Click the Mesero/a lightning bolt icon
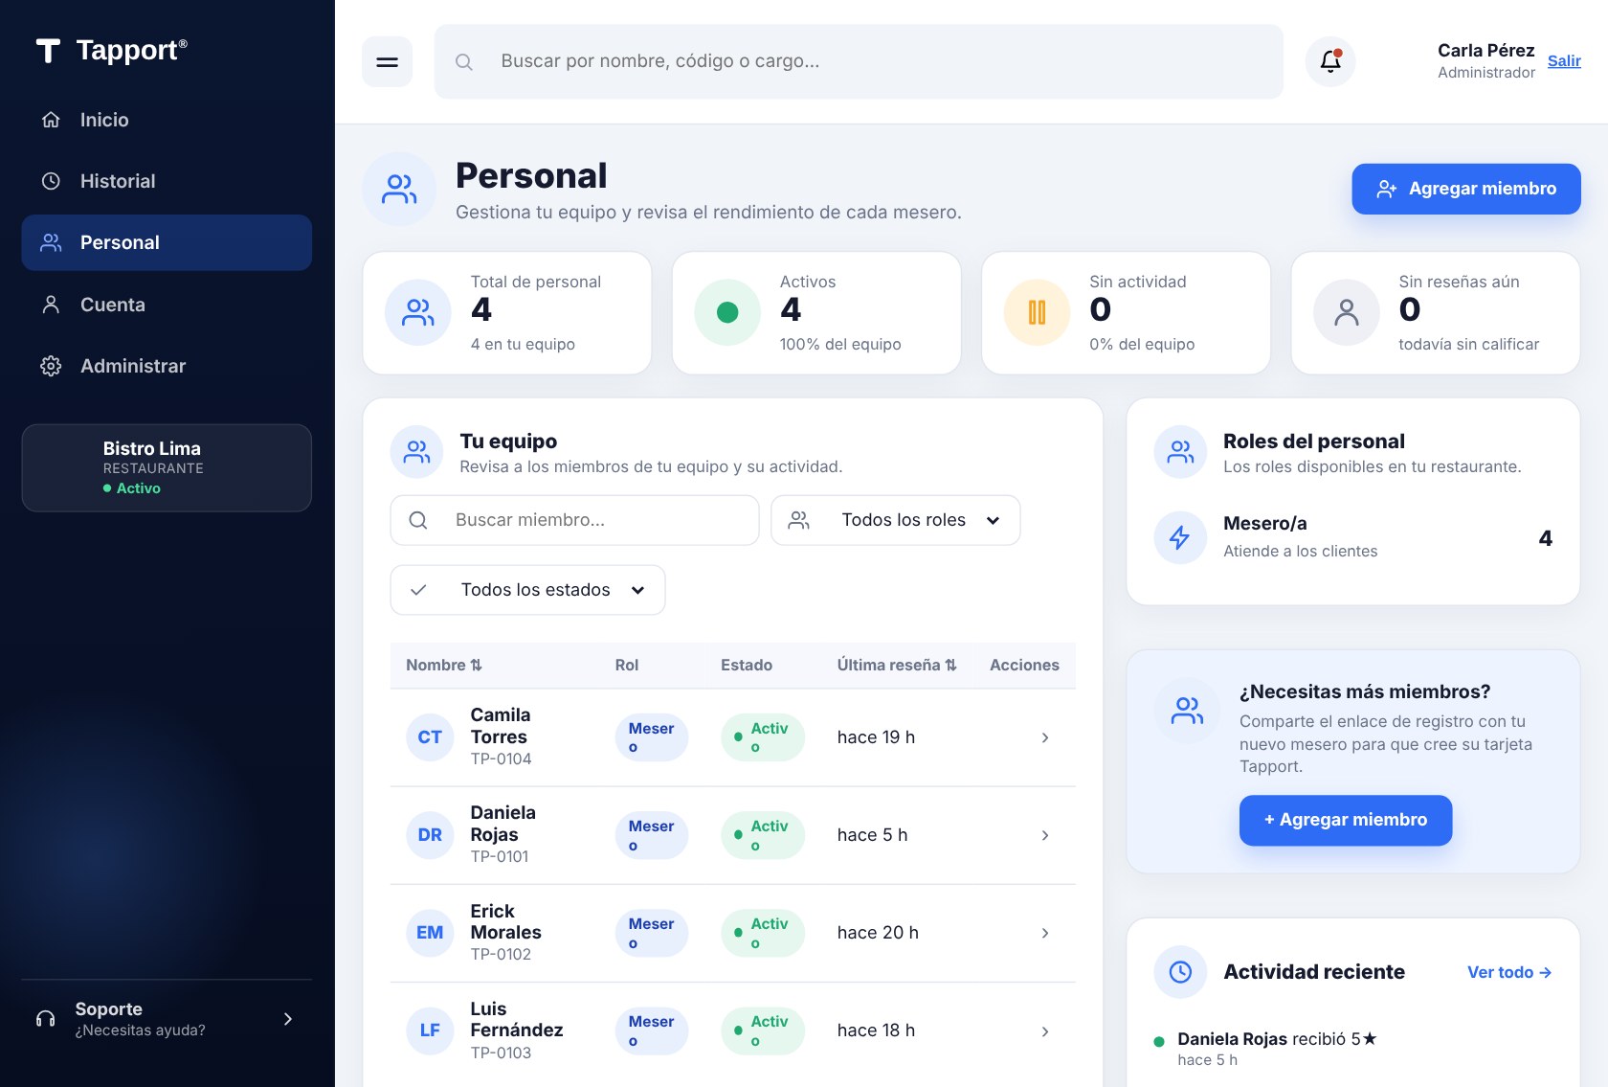Screen dimensions: 1608x1087 pyautogui.click(x=1180, y=537)
